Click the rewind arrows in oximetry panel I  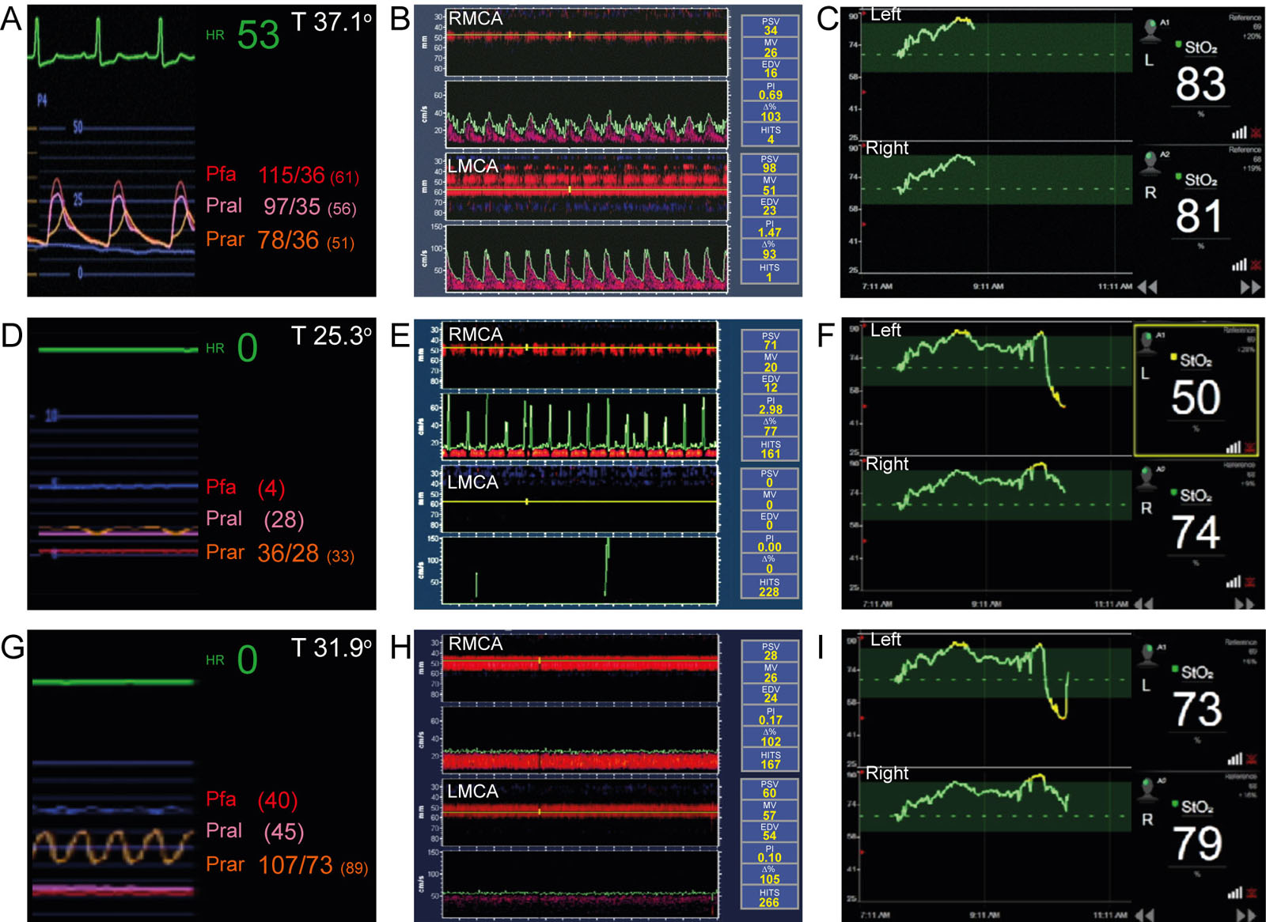[x=1143, y=915]
